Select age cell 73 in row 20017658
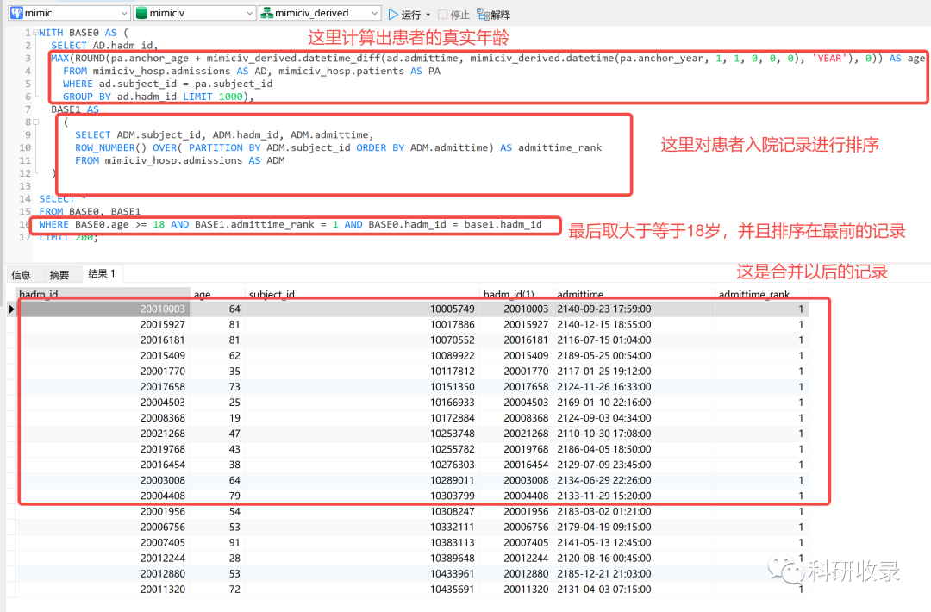 coord(217,387)
